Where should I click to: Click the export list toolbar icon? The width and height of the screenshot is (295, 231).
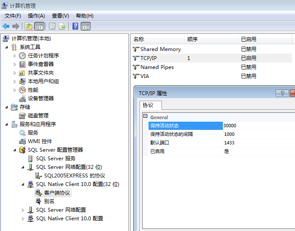(x=62, y=26)
